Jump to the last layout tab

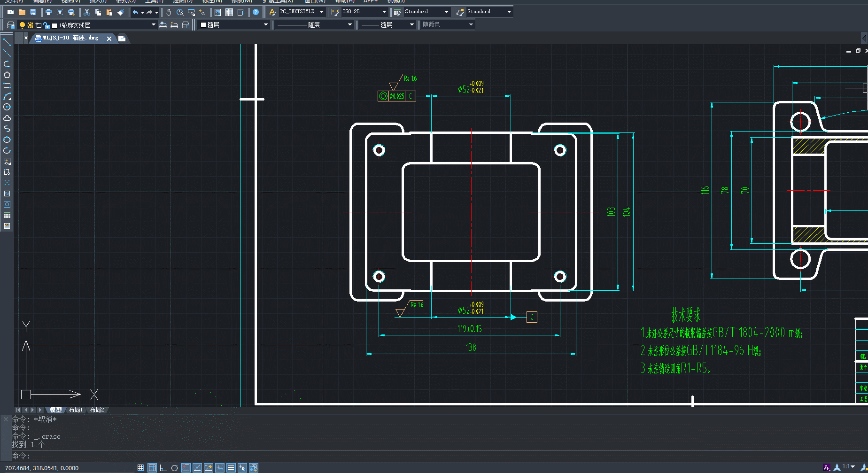[x=41, y=410]
